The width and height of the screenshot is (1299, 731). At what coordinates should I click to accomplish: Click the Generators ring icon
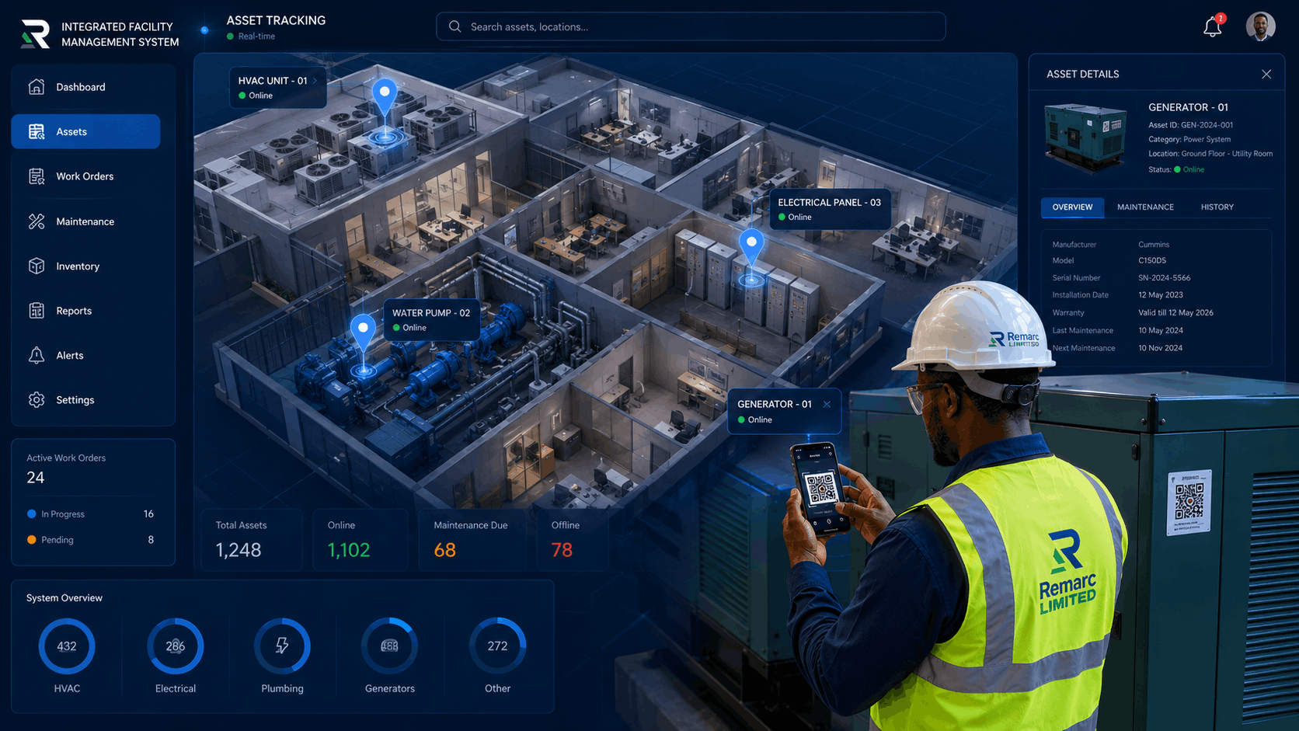[x=389, y=646]
